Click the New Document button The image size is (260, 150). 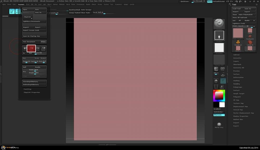point(31,42)
